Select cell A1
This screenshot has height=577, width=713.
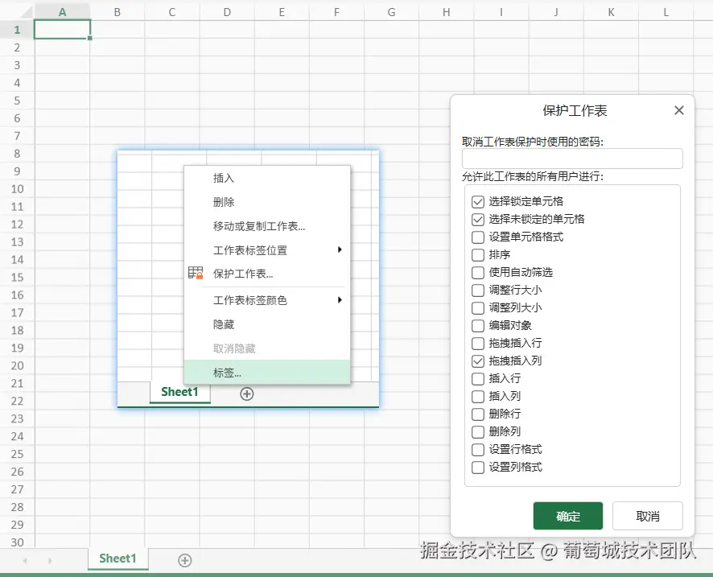tap(62, 30)
